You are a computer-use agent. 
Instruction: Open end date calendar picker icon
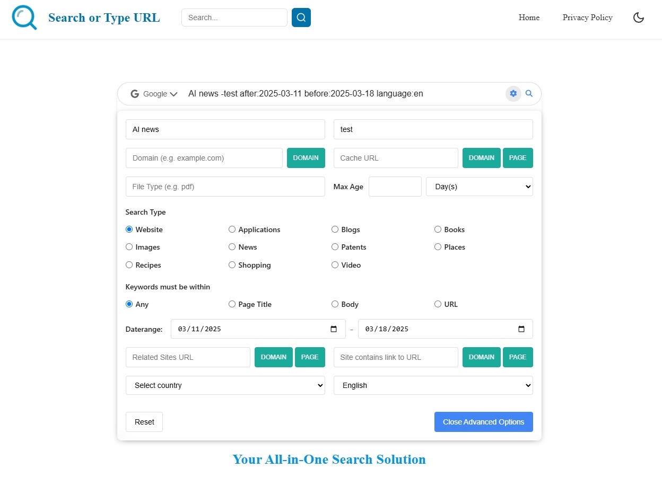(521, 329)
